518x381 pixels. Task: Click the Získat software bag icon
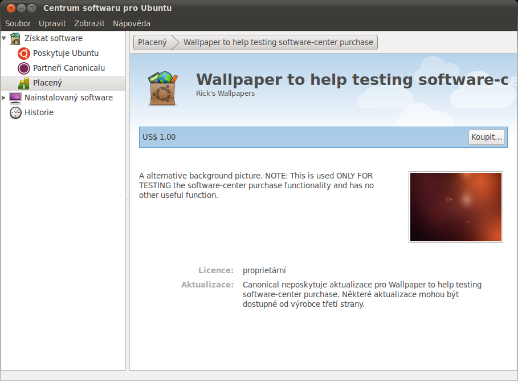(15, 38)
